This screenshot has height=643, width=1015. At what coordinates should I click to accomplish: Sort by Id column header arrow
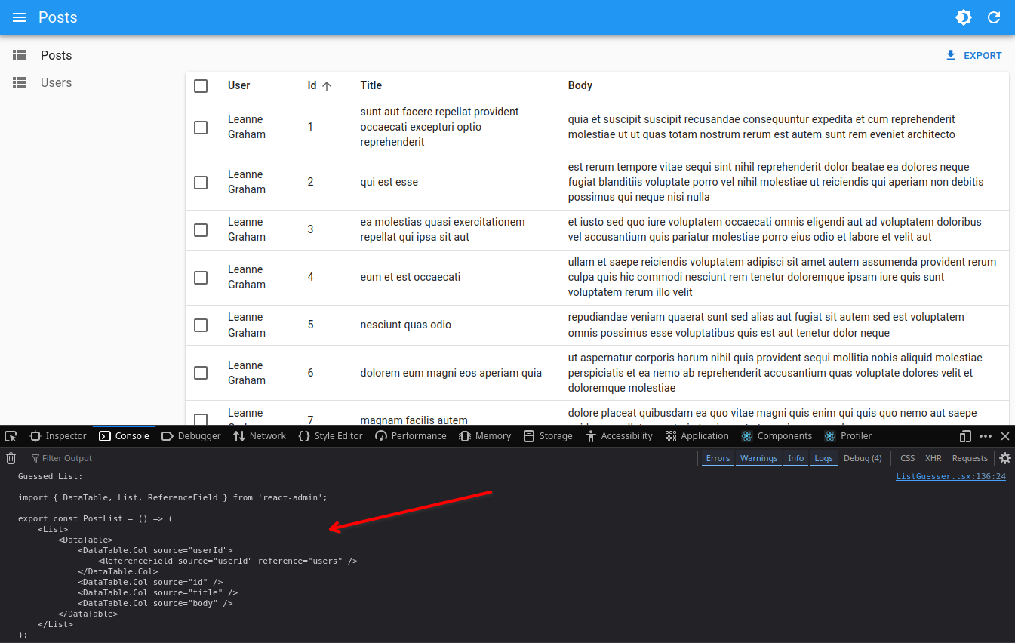point(326,86)
